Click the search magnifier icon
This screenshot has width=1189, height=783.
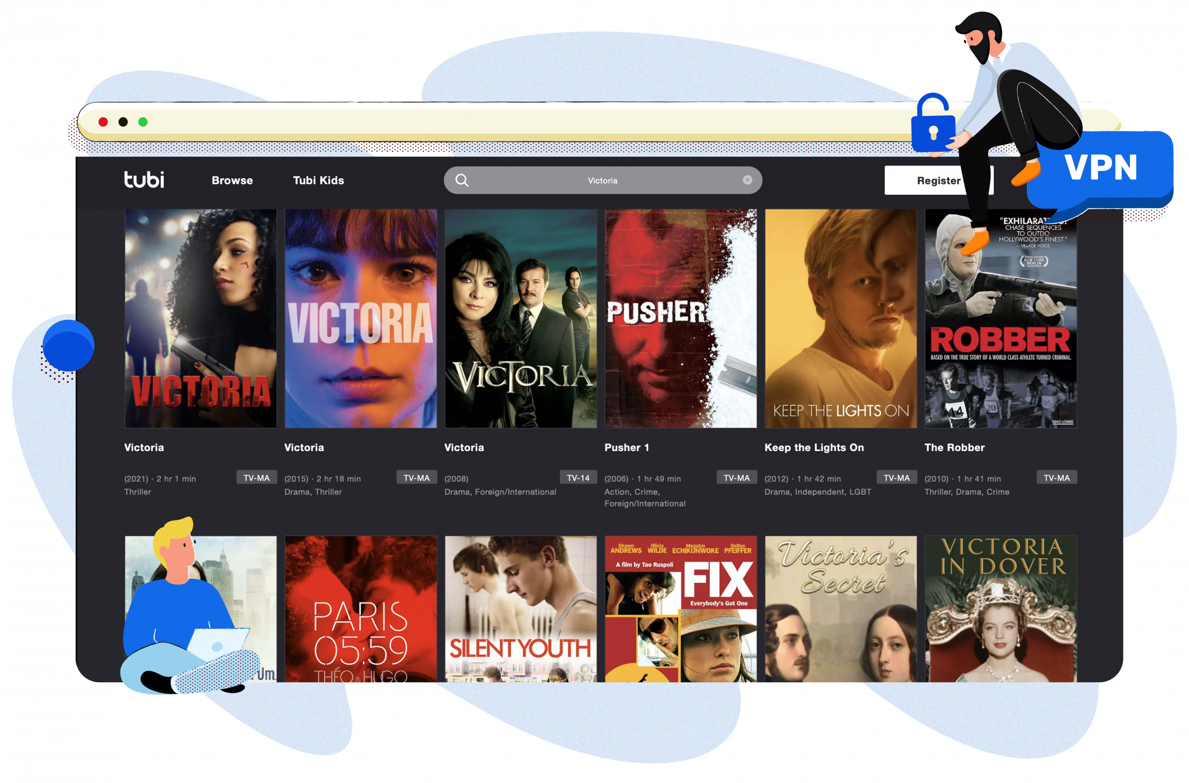462,180
